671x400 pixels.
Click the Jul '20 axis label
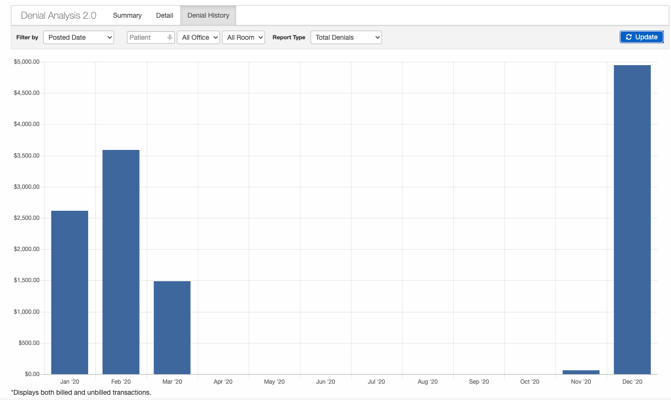tap(376, 382)
